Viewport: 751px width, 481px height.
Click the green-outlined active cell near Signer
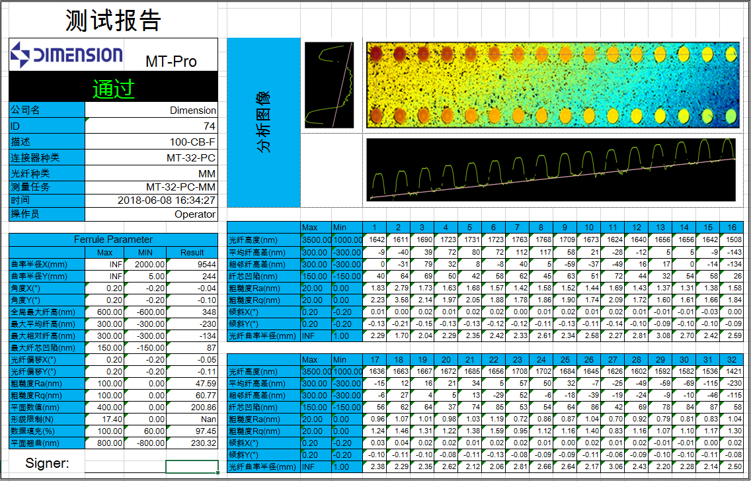click(192, 466)
